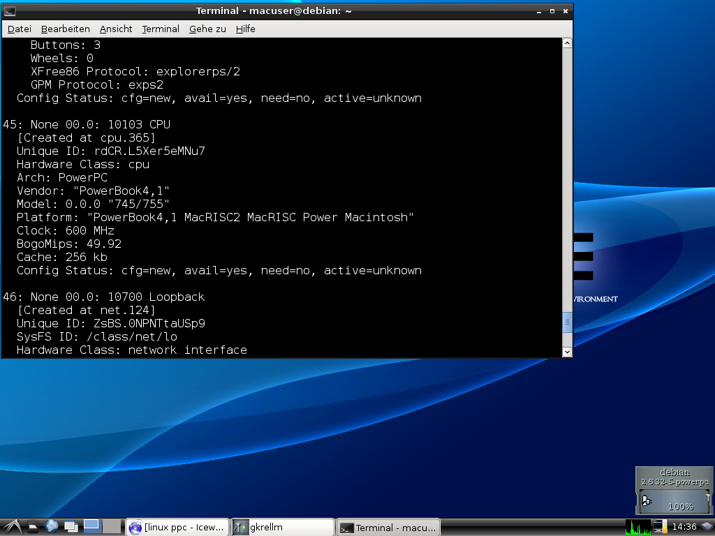Click the "GPM Protocol: exps2" line
This screenshot has height=536, width=715.
96,84
